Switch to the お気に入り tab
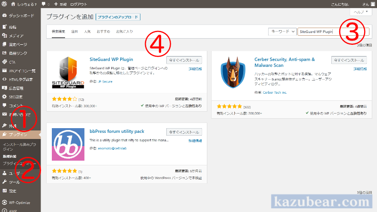 124,32
